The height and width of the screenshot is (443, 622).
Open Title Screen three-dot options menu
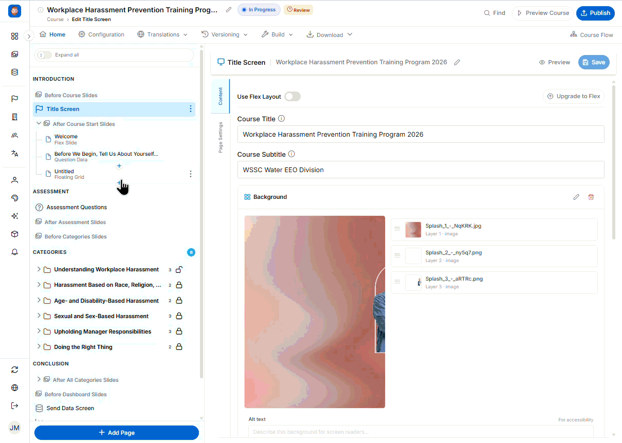click(190, 109)
